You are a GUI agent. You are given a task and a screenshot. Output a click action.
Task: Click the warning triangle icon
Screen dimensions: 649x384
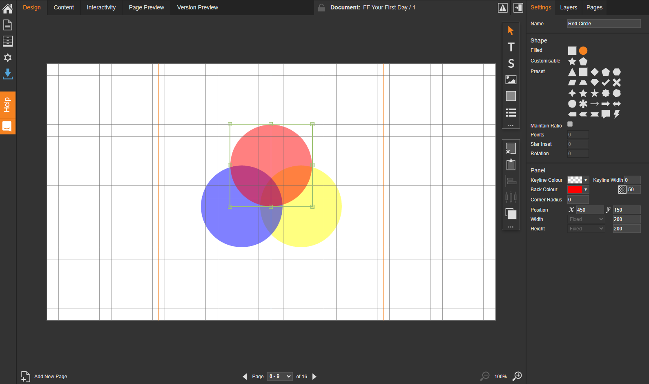click(503, 8)
